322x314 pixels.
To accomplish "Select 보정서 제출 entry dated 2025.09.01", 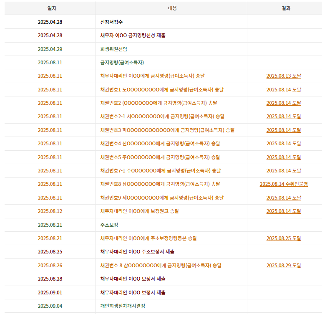I will [x=133, y=293].
